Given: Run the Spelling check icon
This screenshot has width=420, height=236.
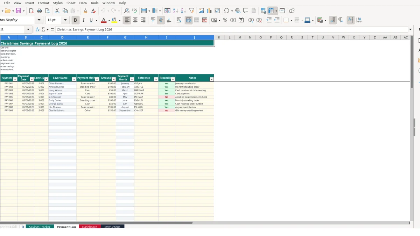Looking at the screenshot, I should (x=134, y=11).
